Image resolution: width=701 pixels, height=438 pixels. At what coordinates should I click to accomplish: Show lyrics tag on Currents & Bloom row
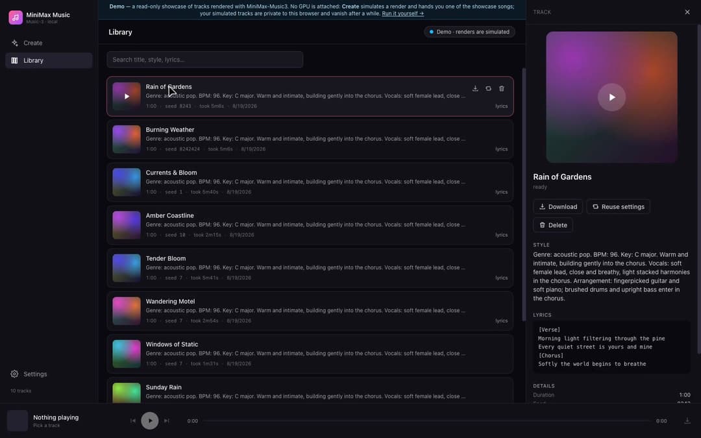pyautogui.click(x=501, y=191)
